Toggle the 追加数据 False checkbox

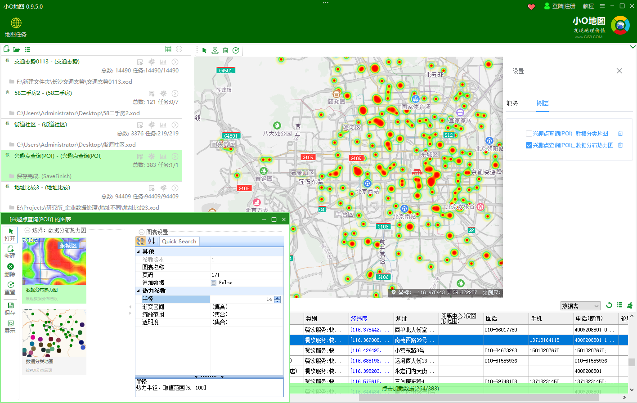(x=214, y=283)
